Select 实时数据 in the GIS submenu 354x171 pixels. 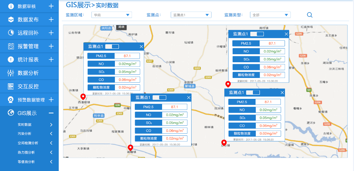click(x=25, y=125)
